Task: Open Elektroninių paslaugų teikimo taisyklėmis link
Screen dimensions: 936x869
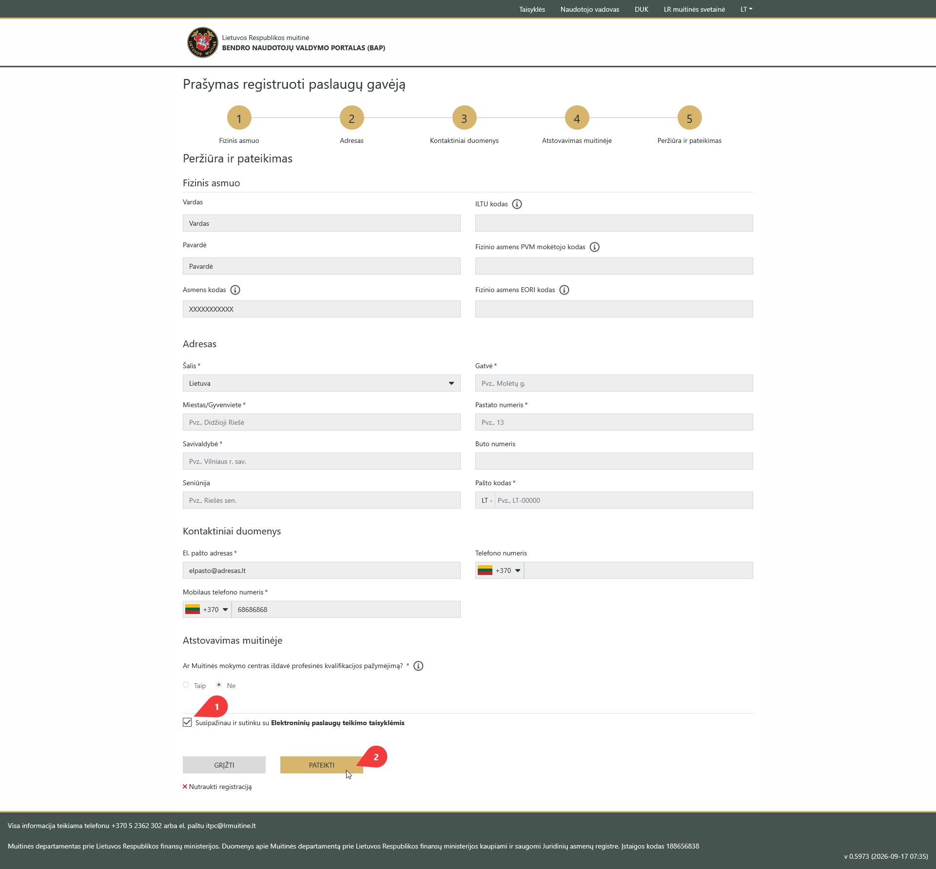Action: (x=338, y=723)
